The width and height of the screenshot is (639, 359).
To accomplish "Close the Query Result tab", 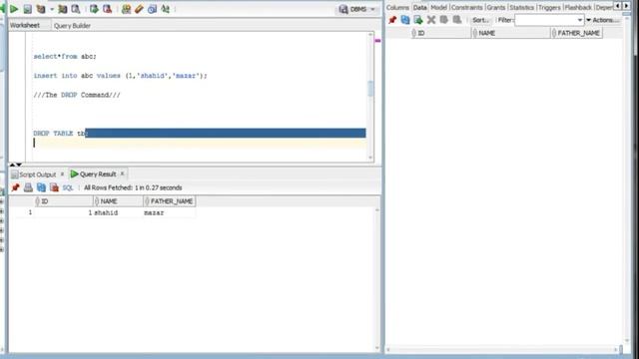I will pos(122,174).
